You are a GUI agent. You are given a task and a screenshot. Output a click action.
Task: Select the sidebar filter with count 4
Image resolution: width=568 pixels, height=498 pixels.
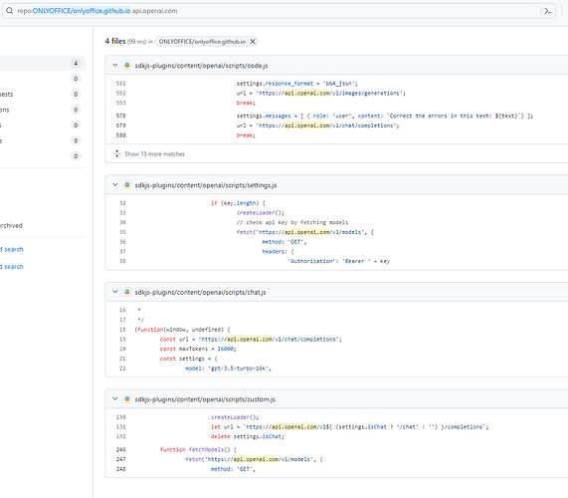pyautogui.click(x=42, y=63)
